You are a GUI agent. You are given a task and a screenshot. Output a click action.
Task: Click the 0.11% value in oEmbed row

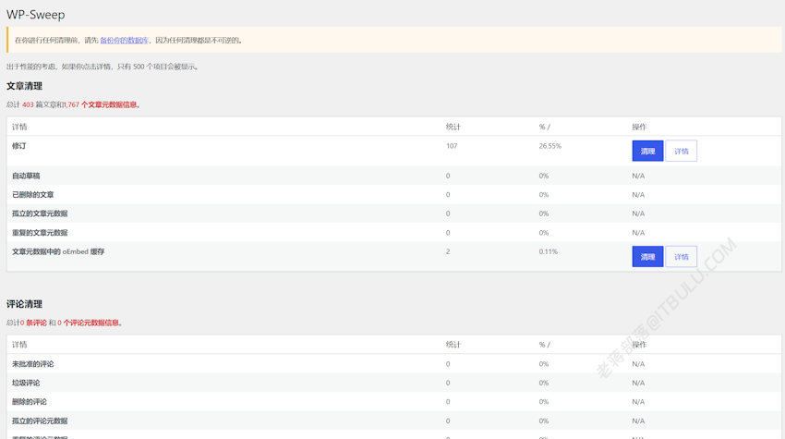[549, 251]
